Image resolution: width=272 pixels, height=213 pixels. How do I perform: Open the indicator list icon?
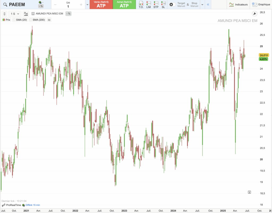point(49,20)
